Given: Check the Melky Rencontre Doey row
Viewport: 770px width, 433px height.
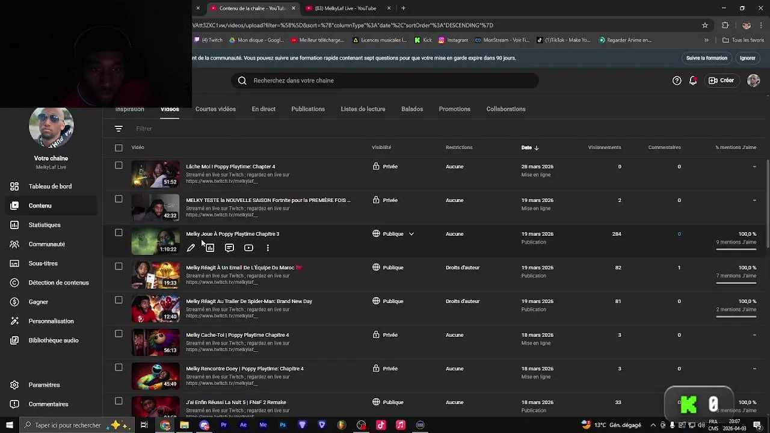Looking at the screenshot, I should (x=119, y=367).
